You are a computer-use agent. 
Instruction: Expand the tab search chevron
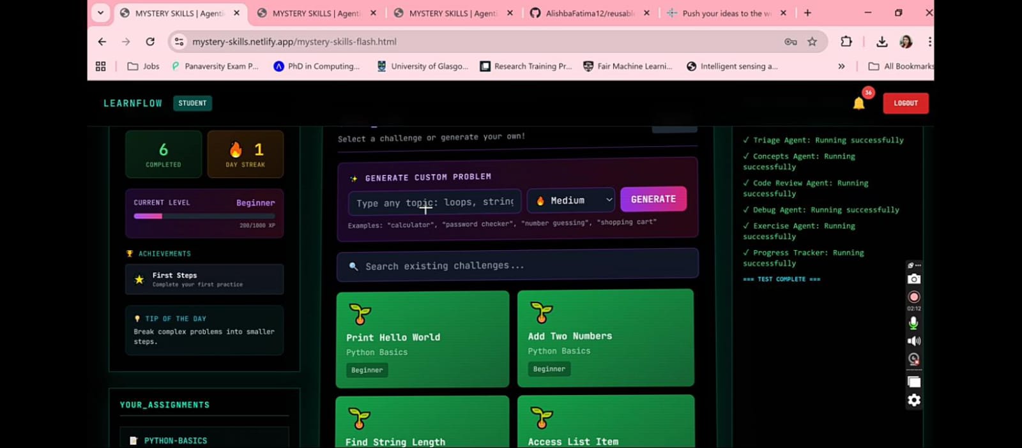pyautogui.click(x=100, y=13)
